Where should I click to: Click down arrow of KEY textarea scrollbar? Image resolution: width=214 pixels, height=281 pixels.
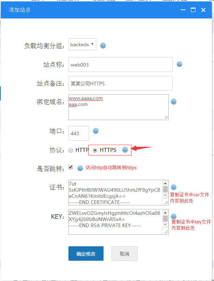pos(165,225)
